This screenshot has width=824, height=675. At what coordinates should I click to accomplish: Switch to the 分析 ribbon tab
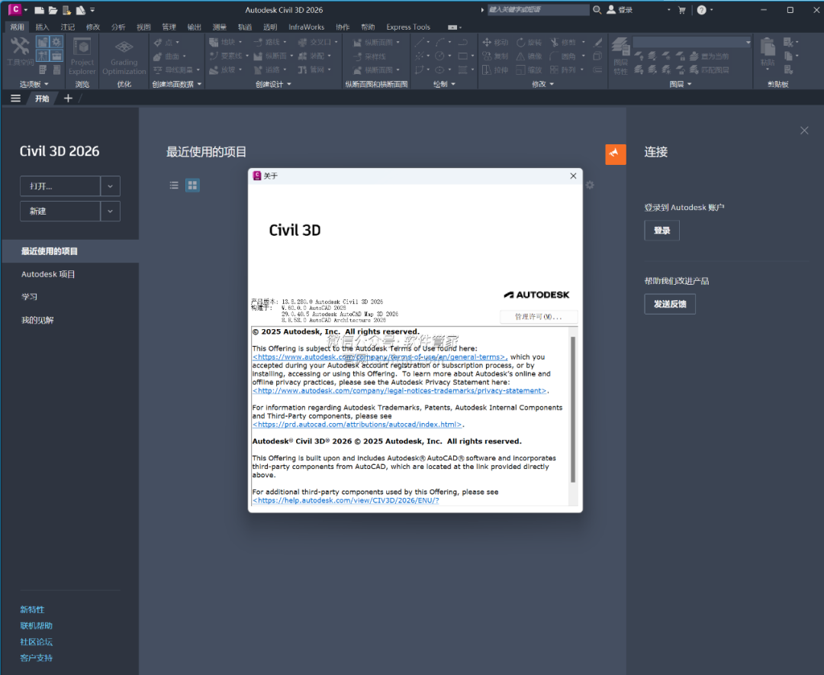pyautogui.click(x=118, y=27)
